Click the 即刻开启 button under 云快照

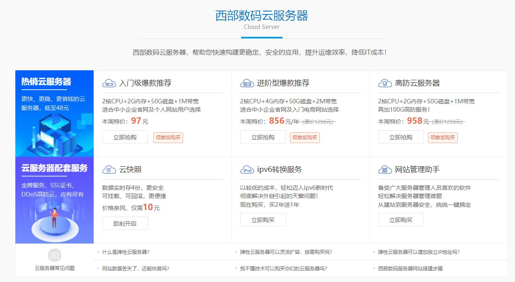(x=125, y=223)
